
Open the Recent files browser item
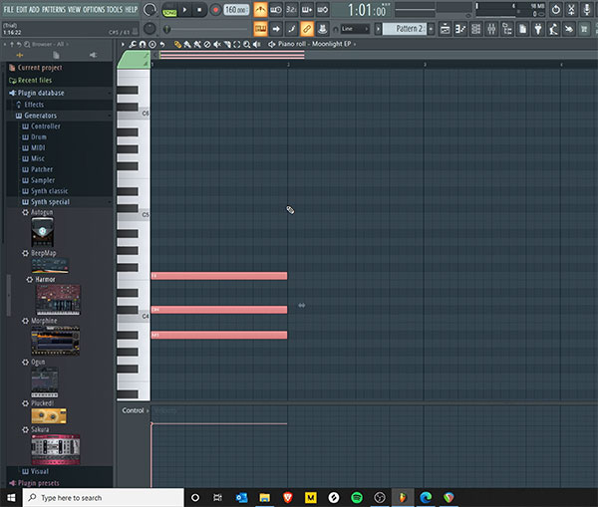tap(35, 80)
